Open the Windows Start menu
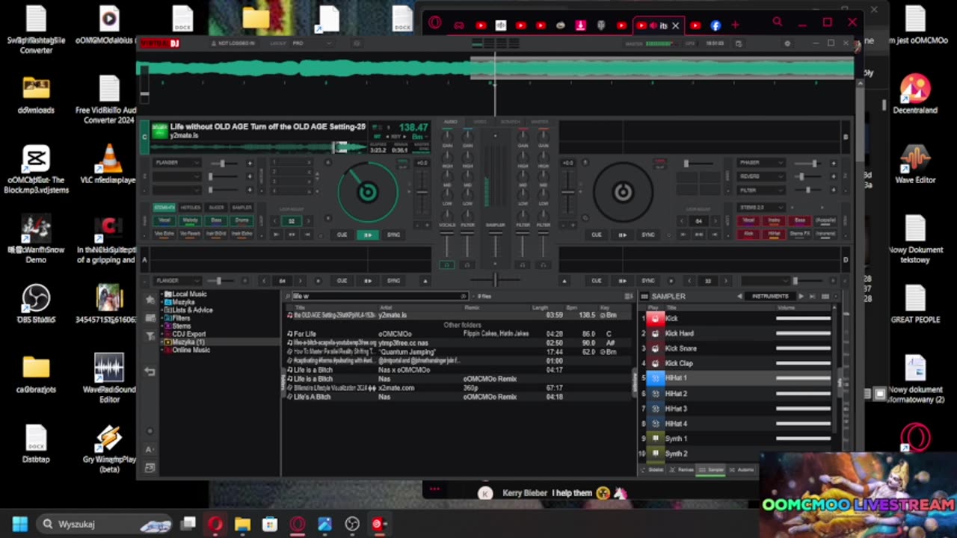 19,524
